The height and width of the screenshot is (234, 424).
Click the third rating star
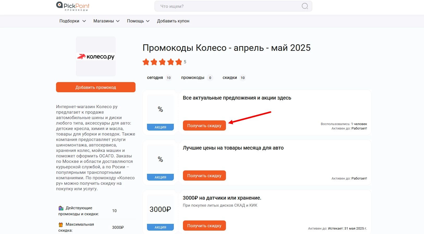[x=162, y=62]
